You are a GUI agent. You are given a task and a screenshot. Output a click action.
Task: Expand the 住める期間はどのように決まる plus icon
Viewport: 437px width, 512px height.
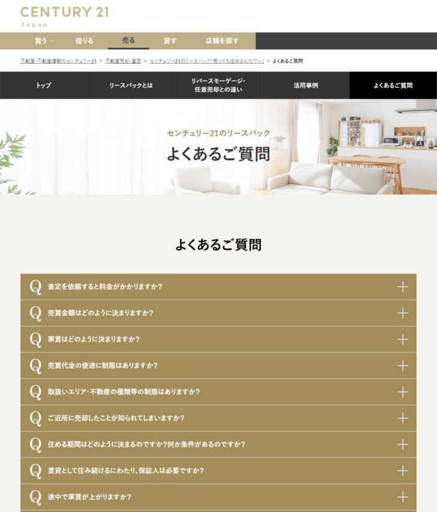[403, 445]
